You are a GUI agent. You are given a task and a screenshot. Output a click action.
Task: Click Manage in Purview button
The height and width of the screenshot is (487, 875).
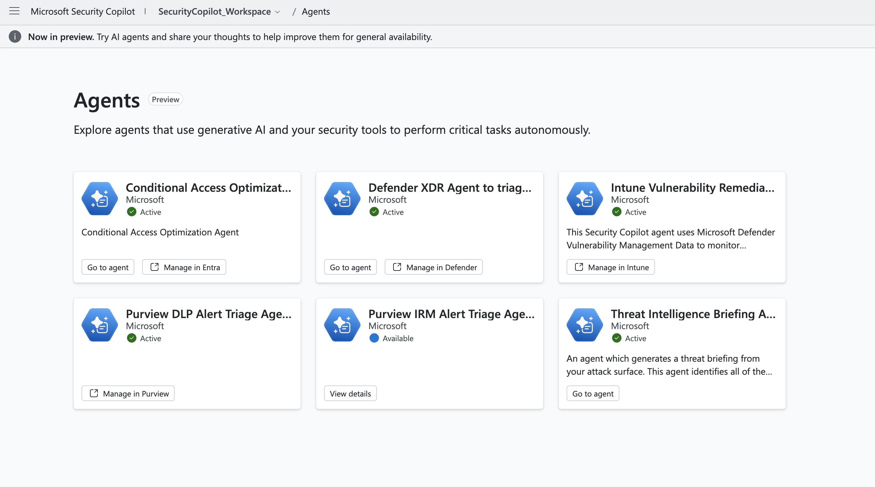pyautogui.click(x=128, y=393)
